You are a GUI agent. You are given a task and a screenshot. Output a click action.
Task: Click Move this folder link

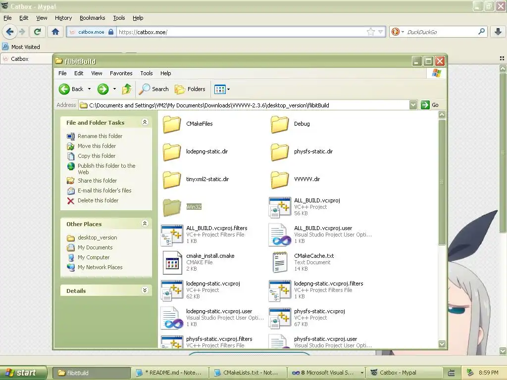point(97,146)
